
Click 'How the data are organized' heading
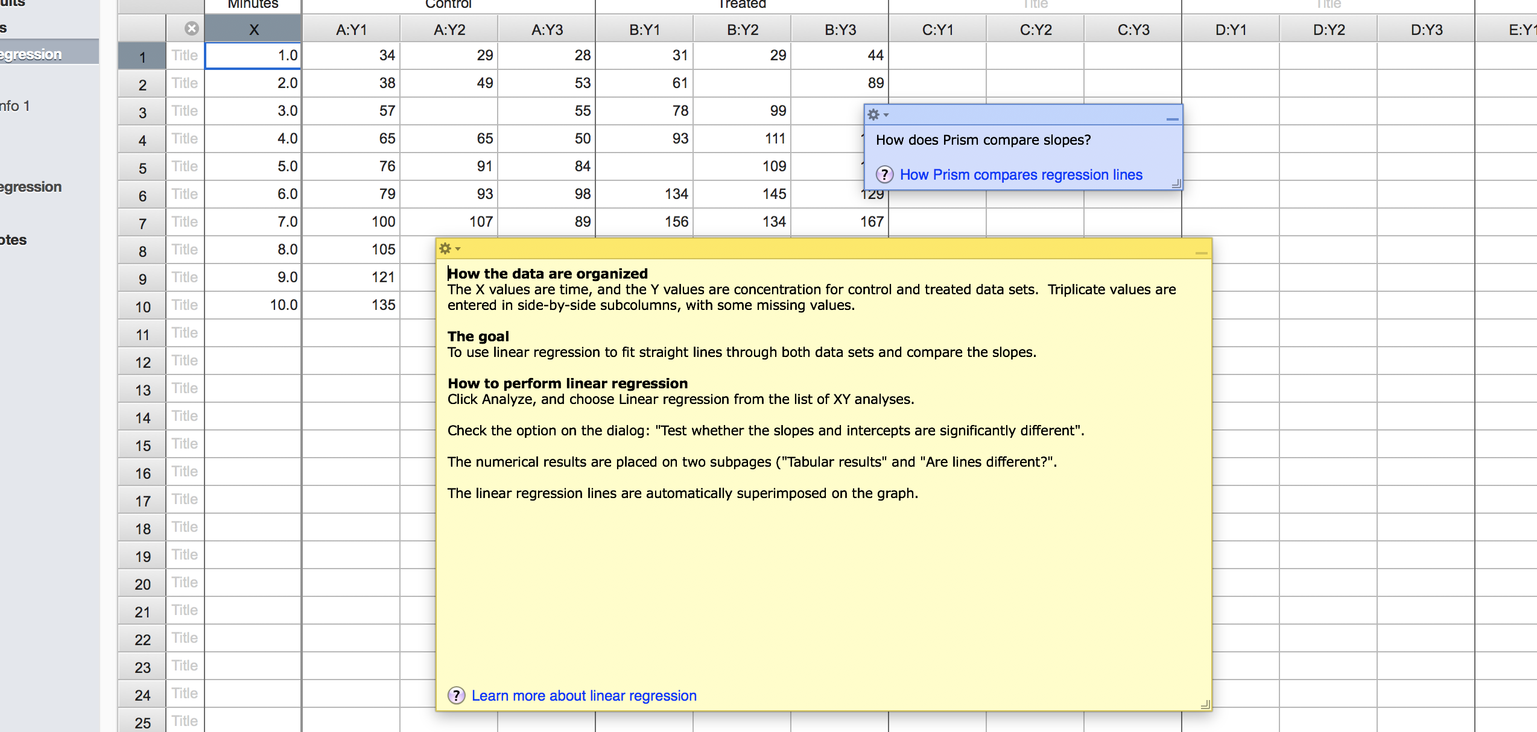point(548,274)
